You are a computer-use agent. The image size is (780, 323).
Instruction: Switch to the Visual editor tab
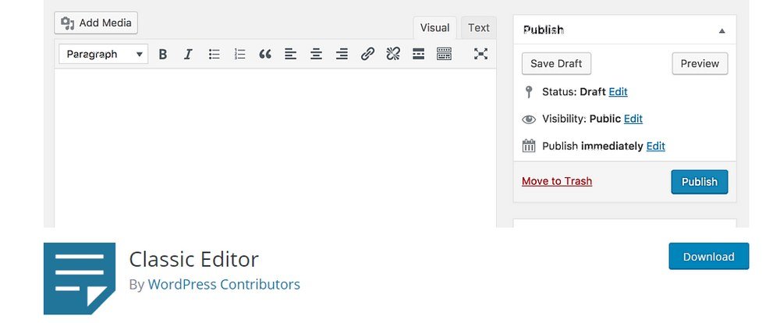pos(434,28)
